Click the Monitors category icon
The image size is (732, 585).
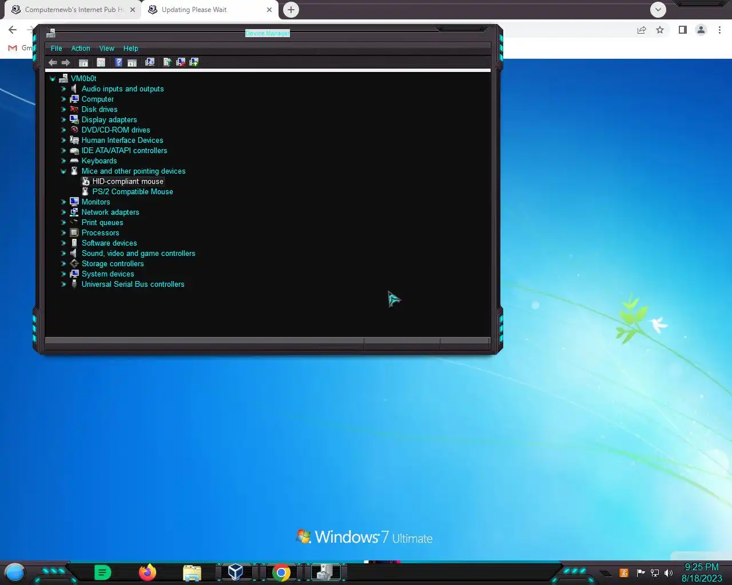point(74,202)
